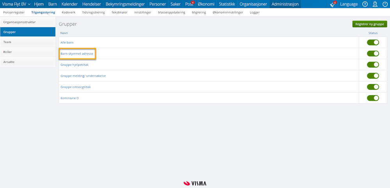This screenshot has height=188, width=390.
Task: Open the notifications bell icon
Action: (x=333, y=4)
